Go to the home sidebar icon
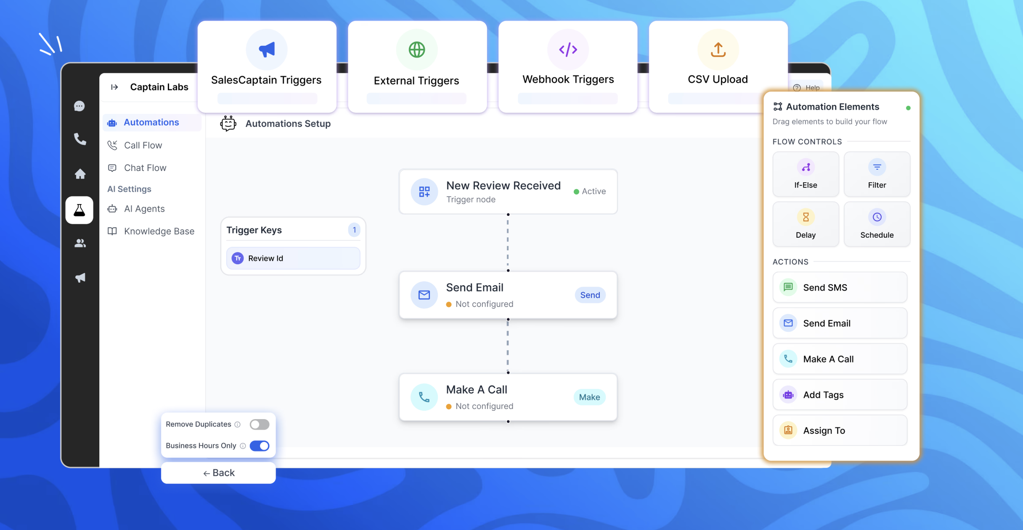This screenshot has width=1023, height=530. pyautogui.click(x=80, y=174)
